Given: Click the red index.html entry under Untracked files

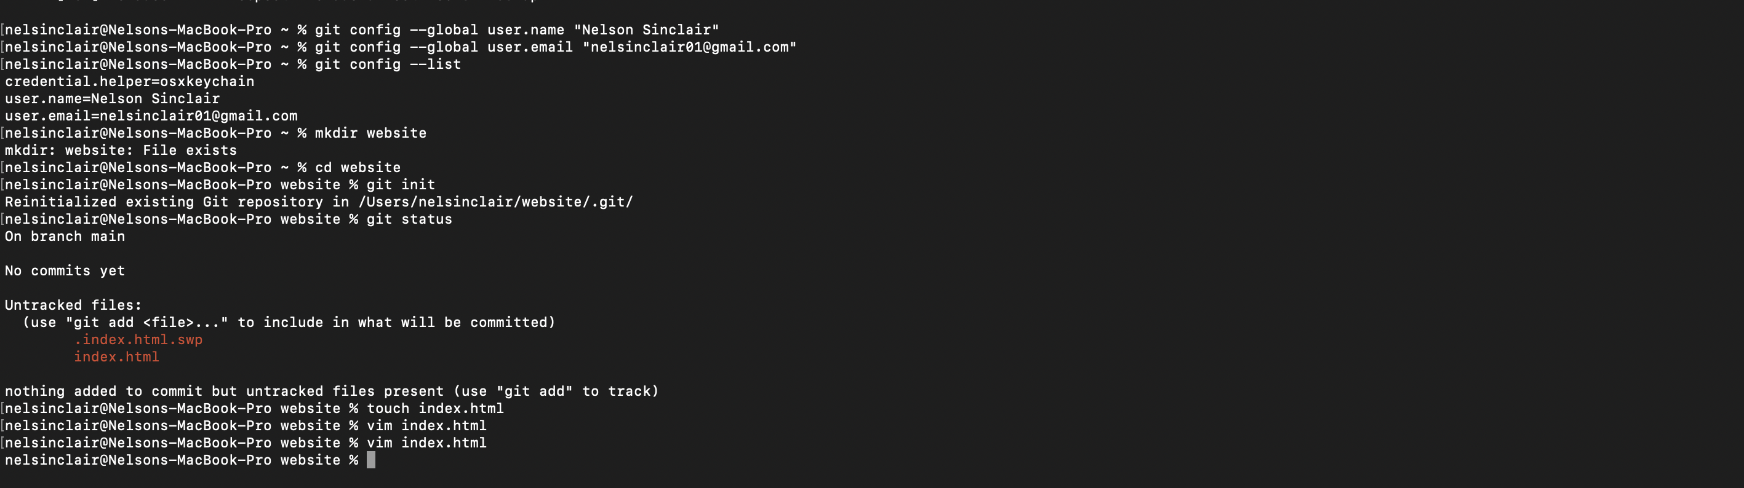Looking at the screenshot, I should click(x=116, y=357).
